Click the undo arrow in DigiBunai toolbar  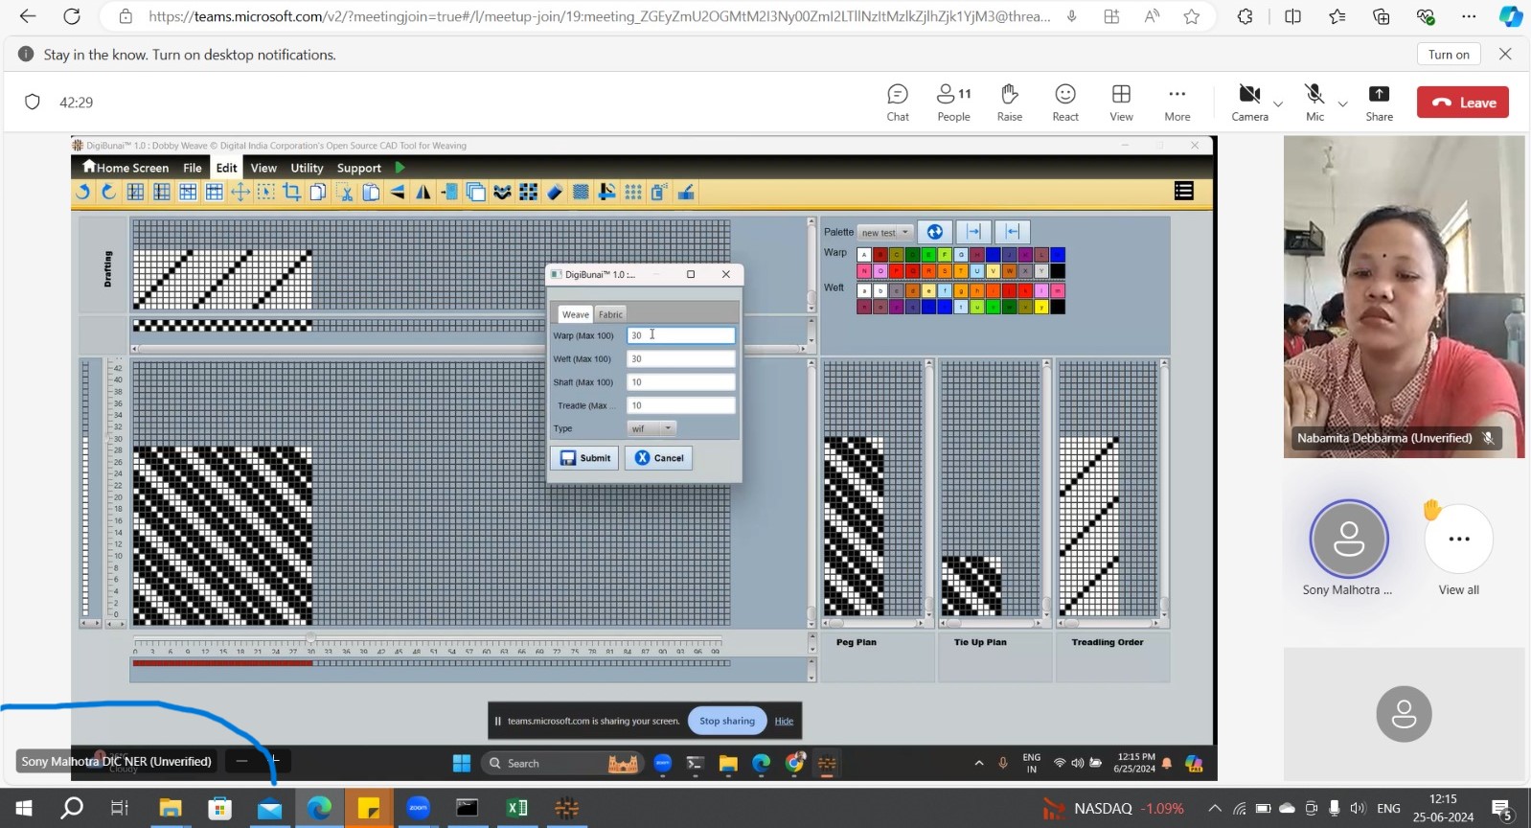tap(82, 192)
